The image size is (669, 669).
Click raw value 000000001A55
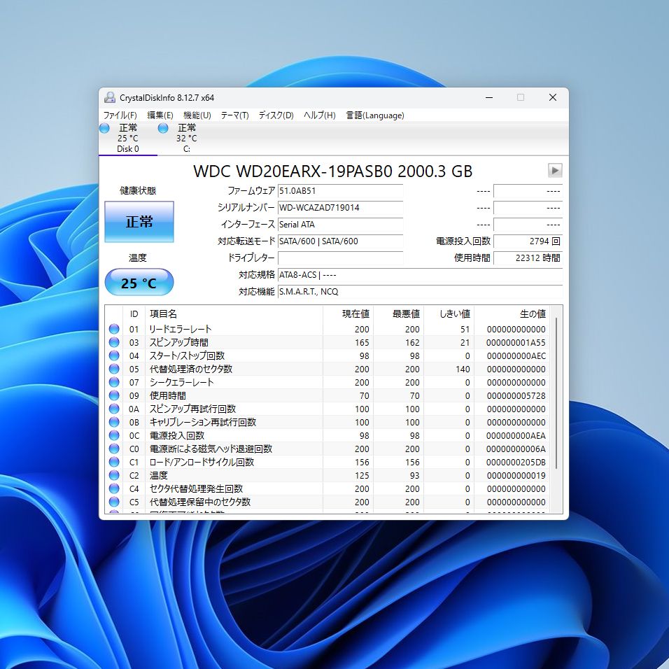pos(516,343)
